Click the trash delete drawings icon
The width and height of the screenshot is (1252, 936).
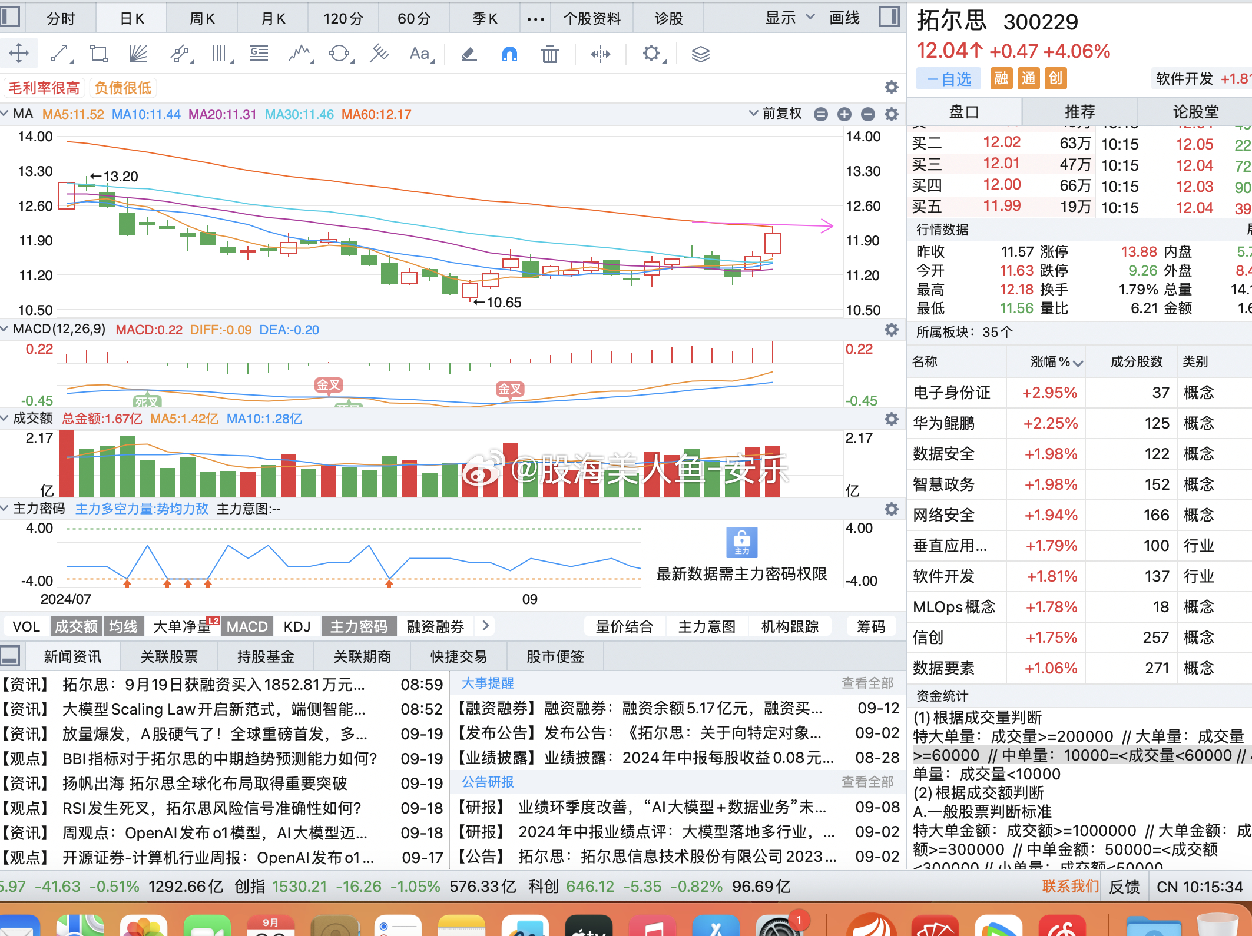click(549, 54)
